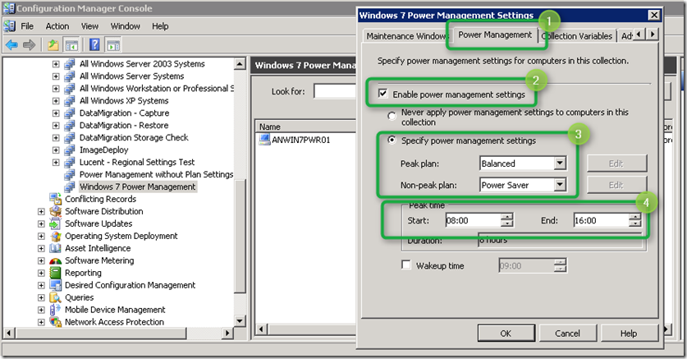Click the Operating System Deployment icon
This screenshot has width=687, height=359.
(x=56, y=236)
